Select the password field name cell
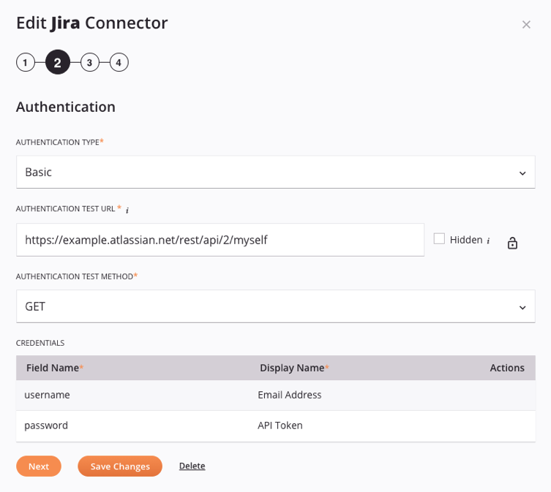The image size is (551, 492). [47, 425]
